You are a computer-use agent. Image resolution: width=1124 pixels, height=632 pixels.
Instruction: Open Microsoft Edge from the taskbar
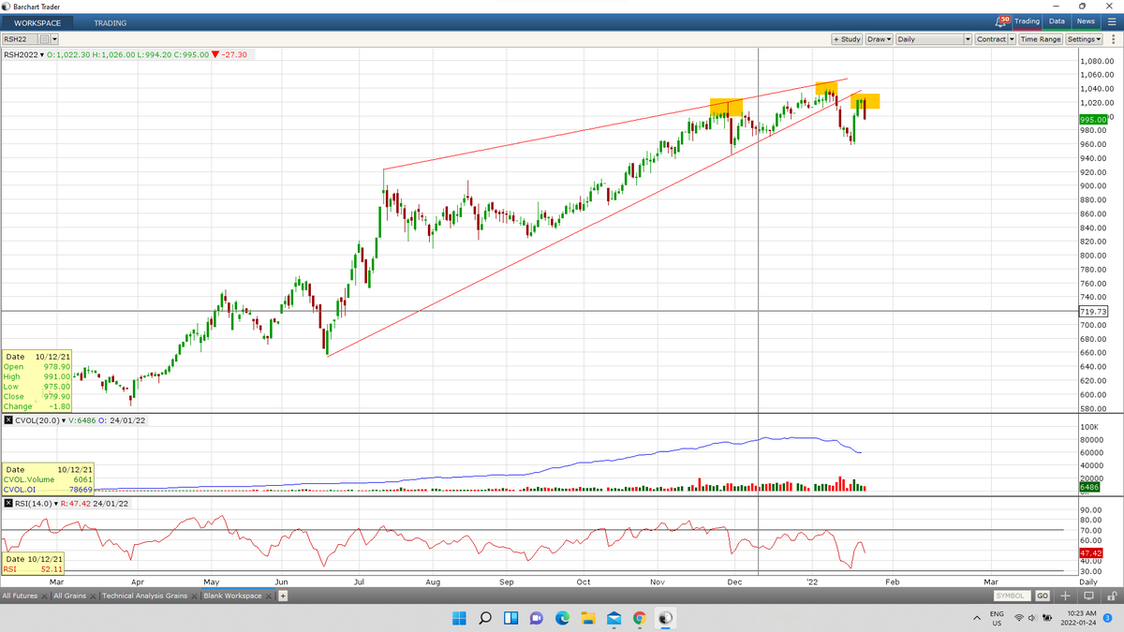pyautogui.click(x=562, y=618)
